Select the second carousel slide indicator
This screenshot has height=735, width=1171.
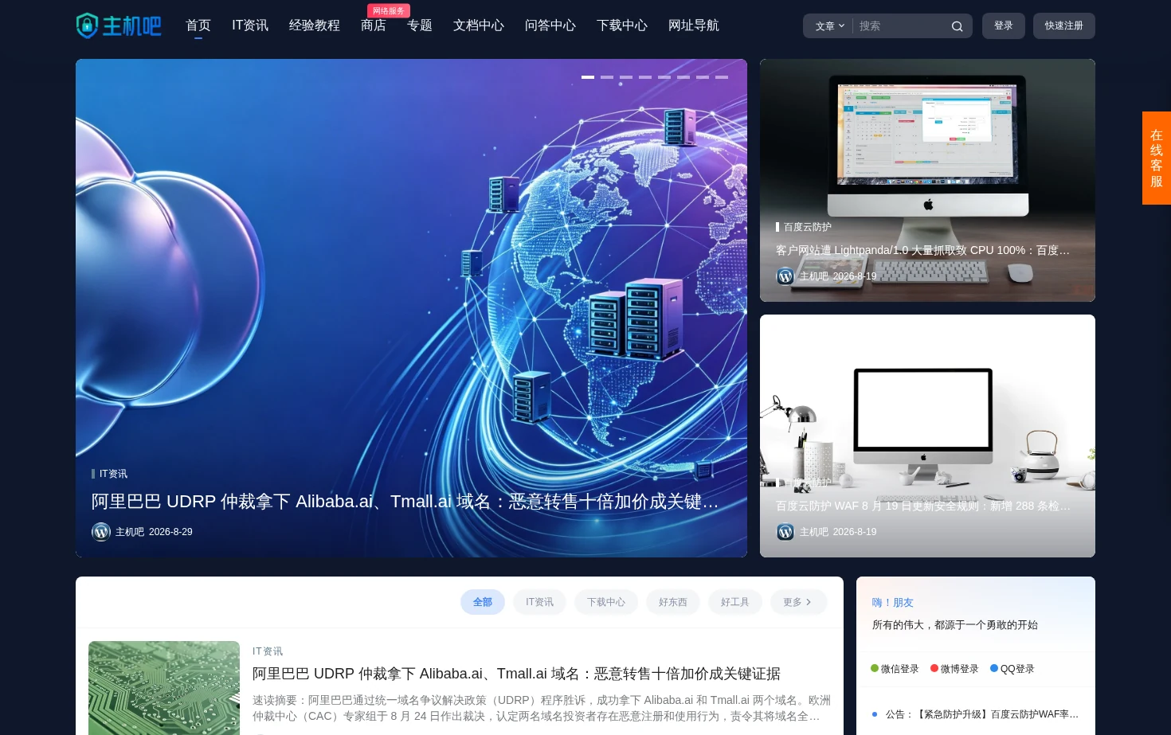point(607,77)
